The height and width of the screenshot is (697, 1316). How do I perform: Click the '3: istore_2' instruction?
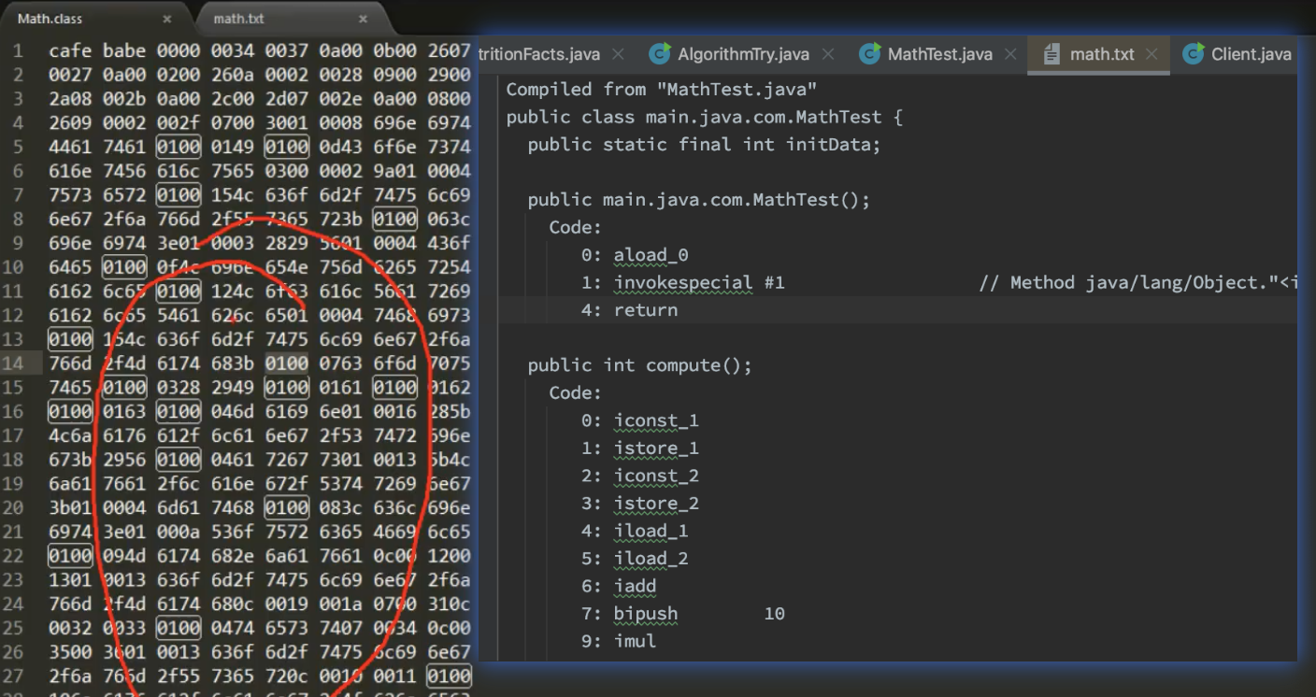[x=639, y=503]
